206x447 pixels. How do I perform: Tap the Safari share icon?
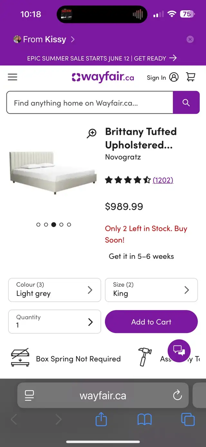[101, 420]
